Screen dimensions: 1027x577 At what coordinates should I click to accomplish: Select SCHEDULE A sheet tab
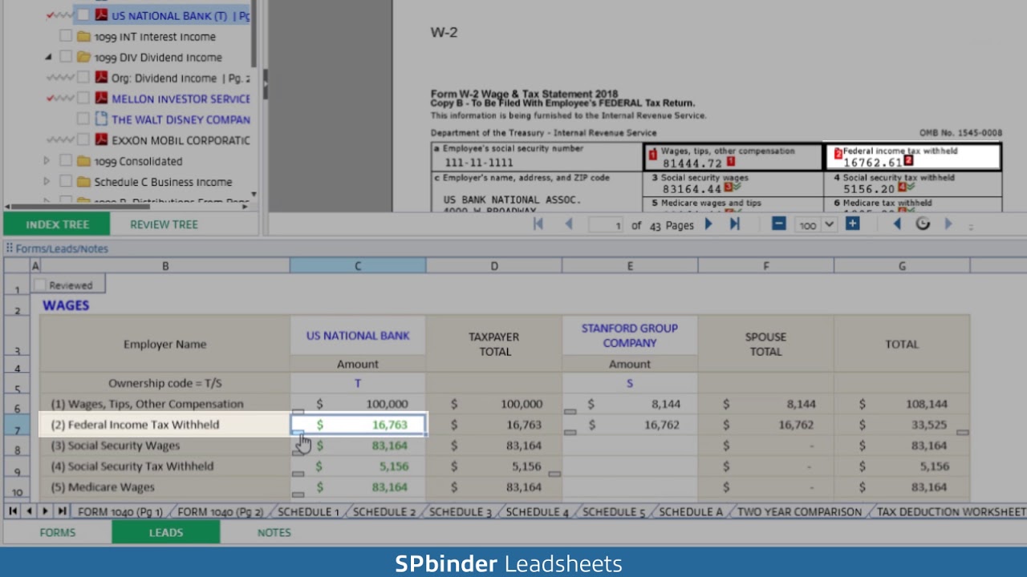click(691, 511)
